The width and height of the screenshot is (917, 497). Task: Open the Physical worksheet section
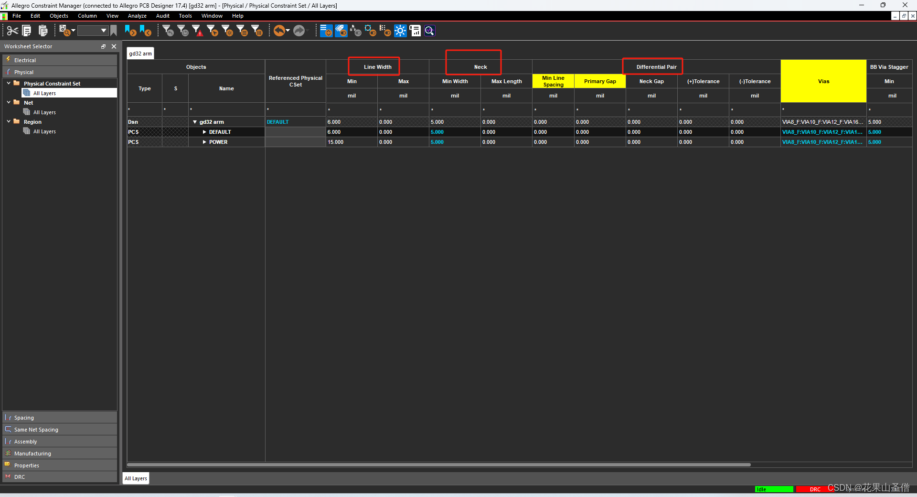pos(60,72)
